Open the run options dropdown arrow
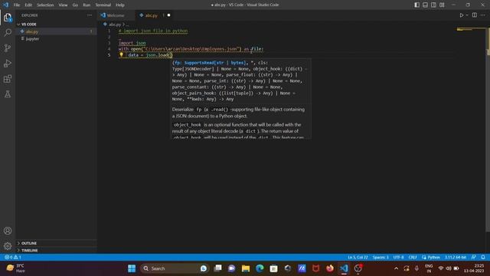490x276 pixels. click(x=467, y=15)
